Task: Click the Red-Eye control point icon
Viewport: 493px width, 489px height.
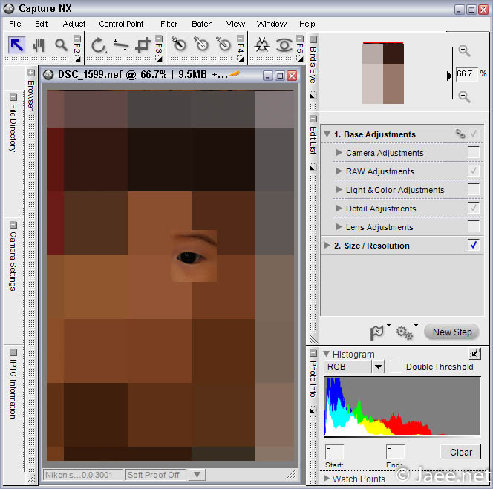Action: [x=284, y=45]
